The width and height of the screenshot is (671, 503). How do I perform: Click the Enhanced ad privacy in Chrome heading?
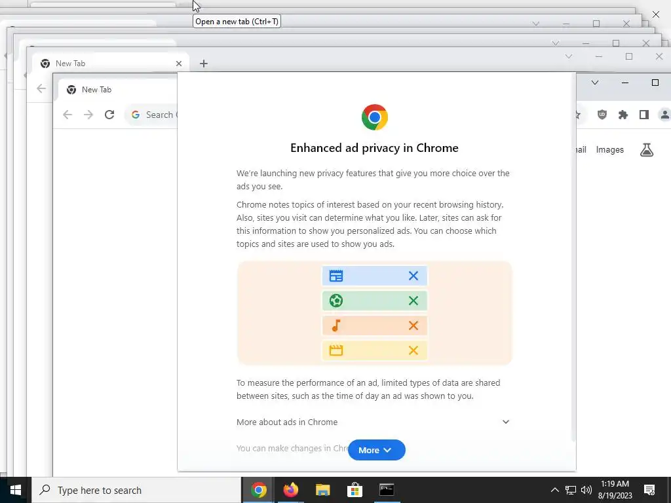click(x=374, y=148)
